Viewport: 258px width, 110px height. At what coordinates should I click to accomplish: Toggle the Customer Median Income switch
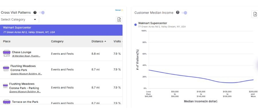coord(184,13)
